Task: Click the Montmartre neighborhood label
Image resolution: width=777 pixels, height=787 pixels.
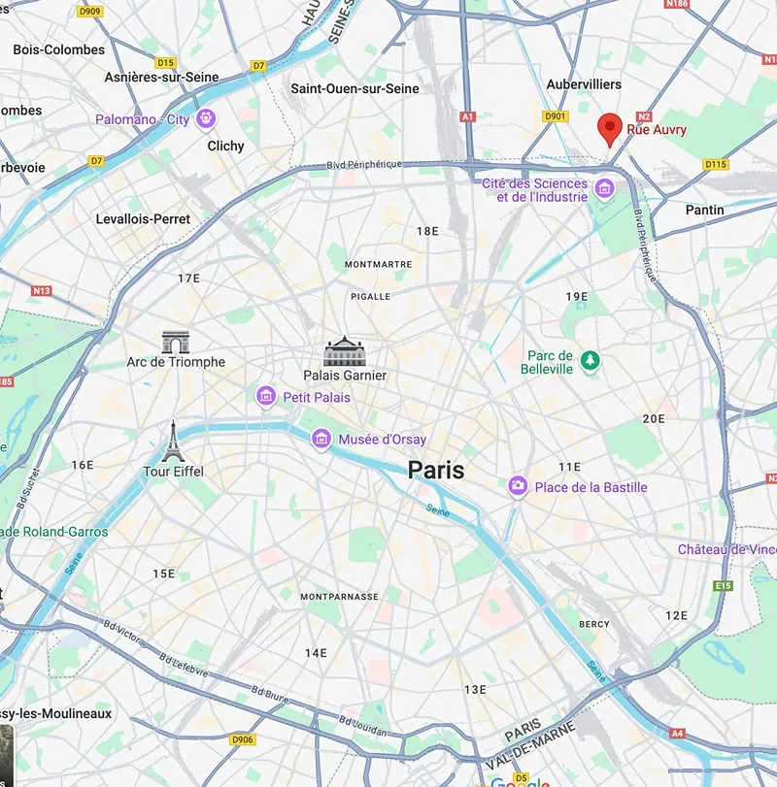Action: click(378, 265)
